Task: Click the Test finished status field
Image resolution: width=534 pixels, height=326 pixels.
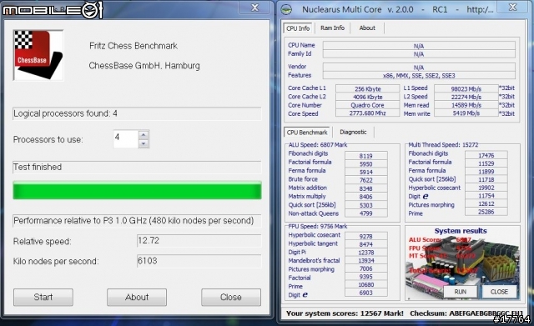Action: (137, 167)
